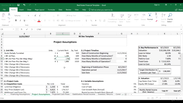The image size is (183, 103).
Task: Apply underline formatting
Action: coord(24,20)
